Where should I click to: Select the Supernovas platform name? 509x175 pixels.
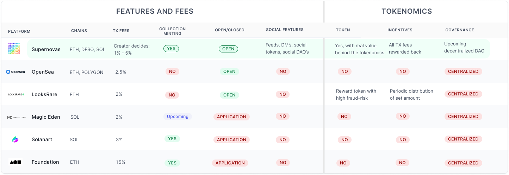coord(46,49)
